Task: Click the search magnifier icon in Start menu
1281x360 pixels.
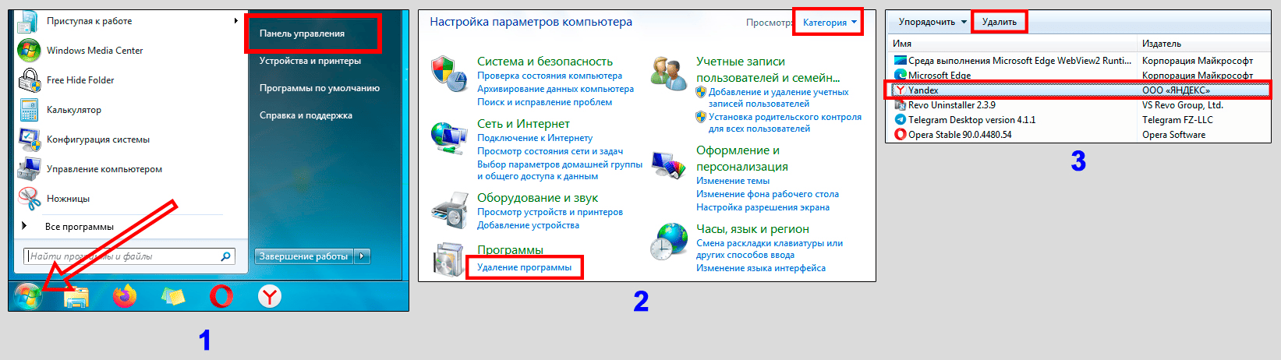Action: [x=225, y=256]
